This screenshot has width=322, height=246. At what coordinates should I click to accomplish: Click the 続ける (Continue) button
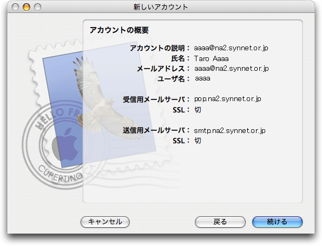point(277,222)
